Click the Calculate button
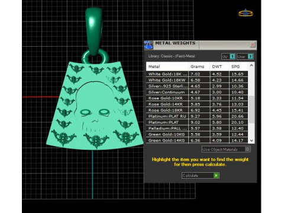284x213 pixels. coord(201,175)
